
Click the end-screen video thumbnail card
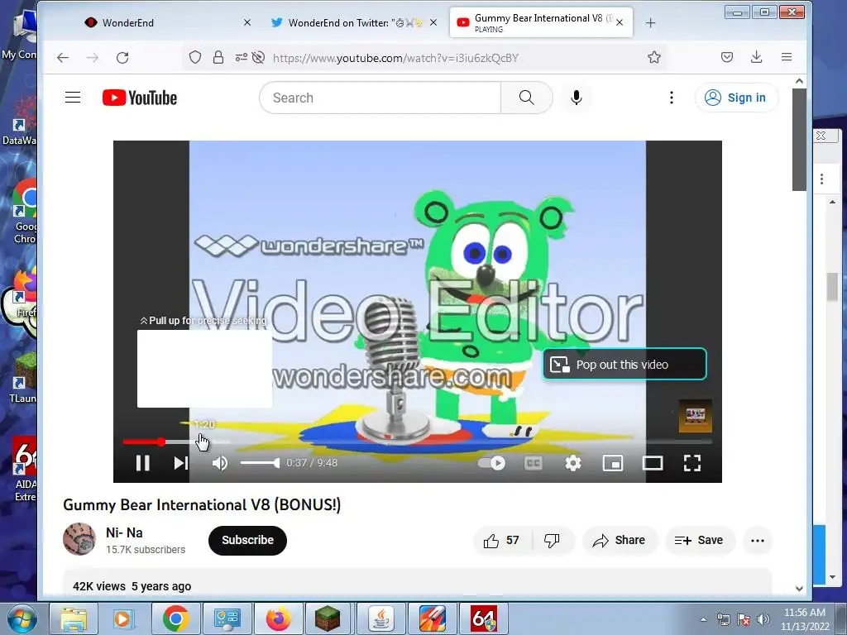[x=695, y=416]
